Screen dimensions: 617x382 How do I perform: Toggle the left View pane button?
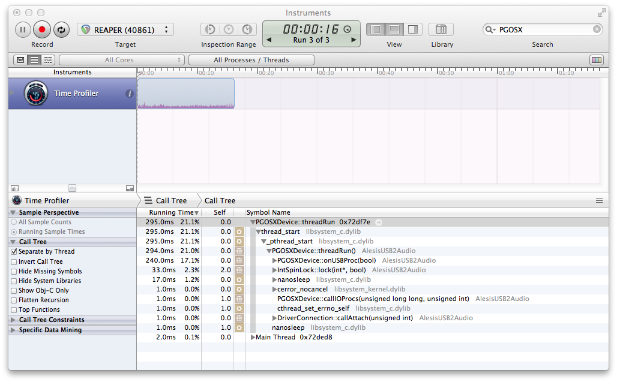coord(375,29)
